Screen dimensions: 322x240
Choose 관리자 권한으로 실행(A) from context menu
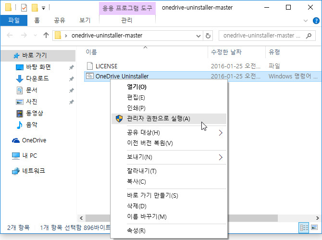(x=159, y=118)
